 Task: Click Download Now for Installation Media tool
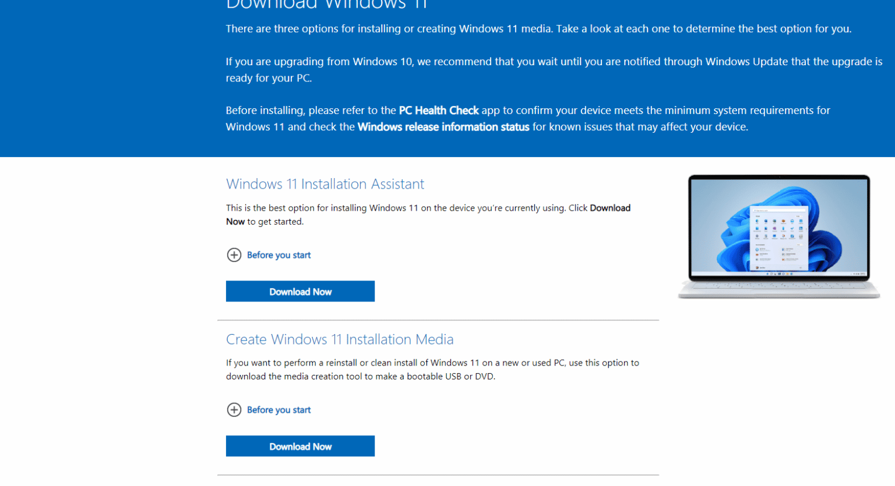300,446
